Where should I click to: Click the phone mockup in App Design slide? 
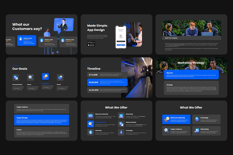pyautogui.click(x=121, y=37)
